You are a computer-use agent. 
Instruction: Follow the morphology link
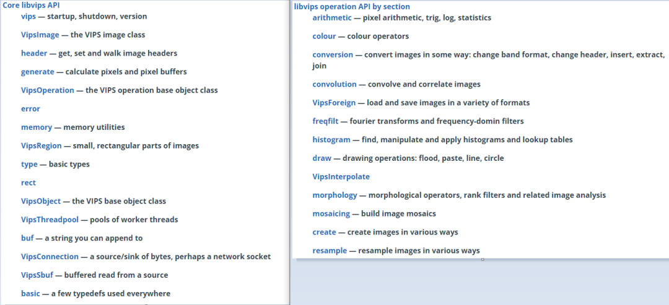click(334, 195)
